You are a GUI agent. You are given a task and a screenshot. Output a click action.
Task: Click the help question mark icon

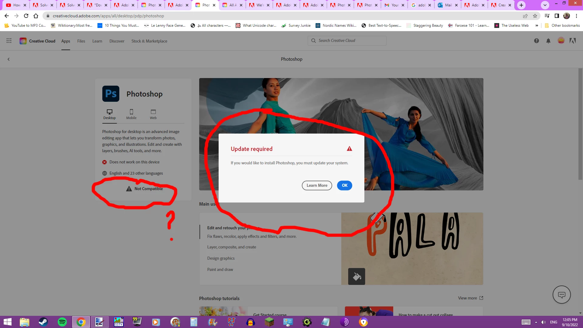click(537, 41)
